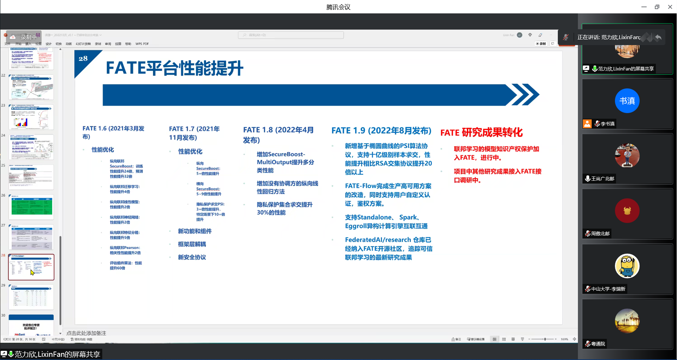Select slide 27 thumbnail

coord(31,237)
